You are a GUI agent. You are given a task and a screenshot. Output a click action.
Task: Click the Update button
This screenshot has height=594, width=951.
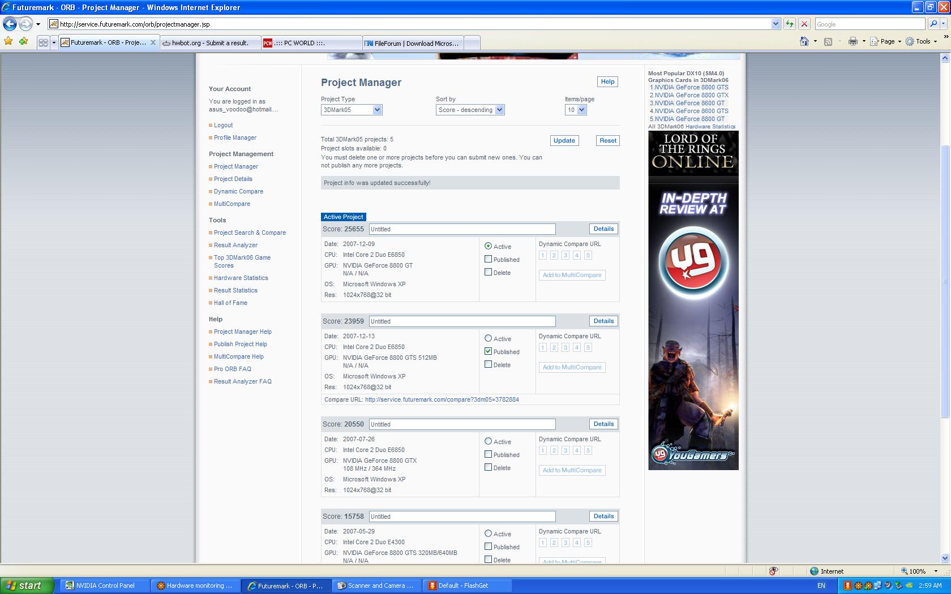[564, 140]
